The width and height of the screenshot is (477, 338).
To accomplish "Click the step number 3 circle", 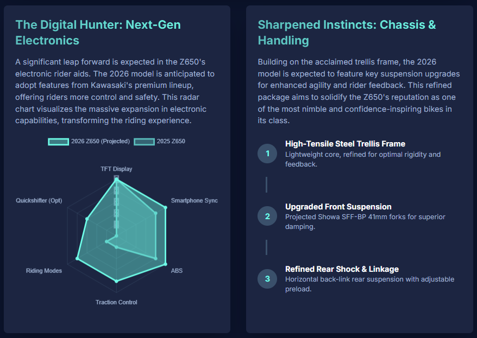I will 267,279.
